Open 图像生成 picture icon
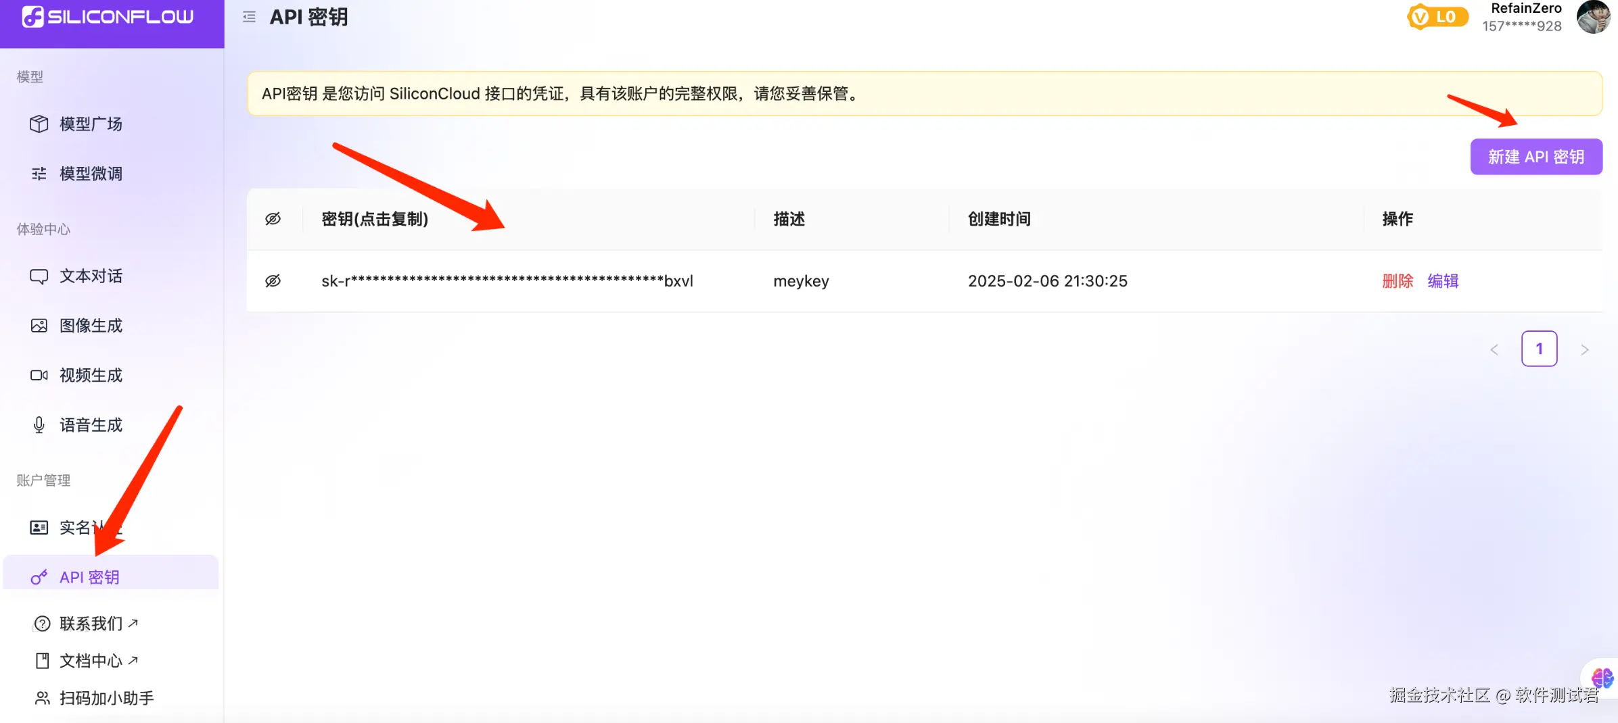 [39, 326]
